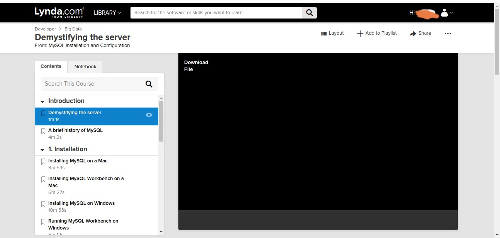Screen dimensions: 500x238
Task: Open the three-dot more options menu
Action: [x=447, y=34]
